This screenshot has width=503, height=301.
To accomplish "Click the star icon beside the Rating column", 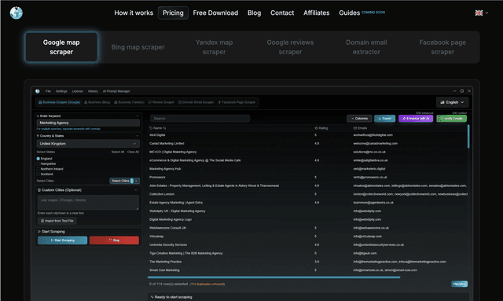I will (316, 128).
